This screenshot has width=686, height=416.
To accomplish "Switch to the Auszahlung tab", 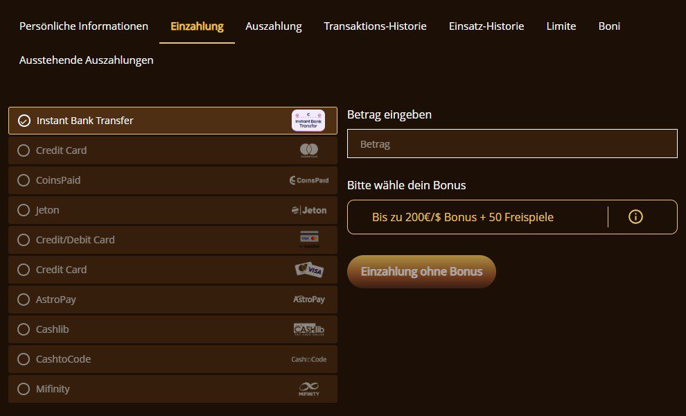I will click(x=274, y=26).
